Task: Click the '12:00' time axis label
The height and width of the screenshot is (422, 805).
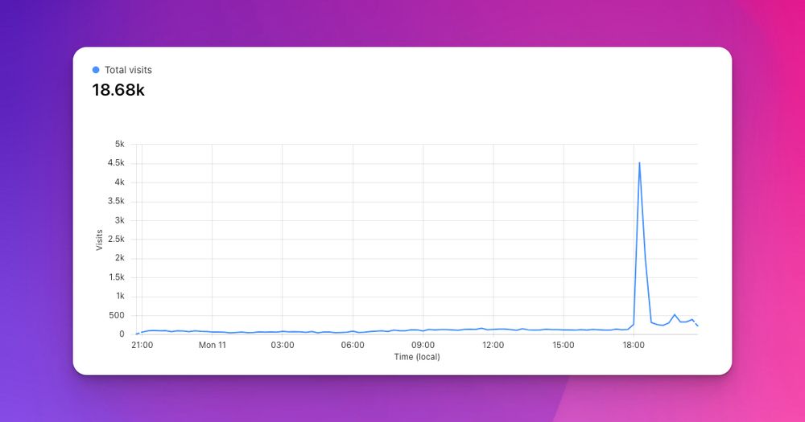Action: [x=493, y=345]
